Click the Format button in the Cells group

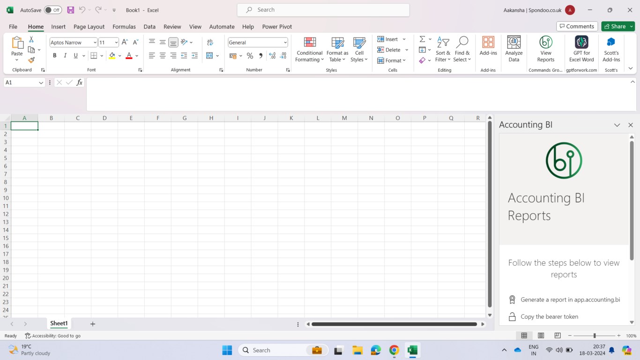coord(392,60)
